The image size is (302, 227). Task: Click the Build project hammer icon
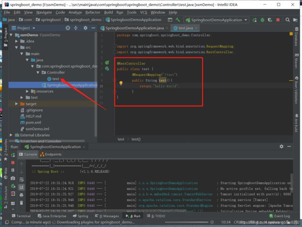[177, 20]
